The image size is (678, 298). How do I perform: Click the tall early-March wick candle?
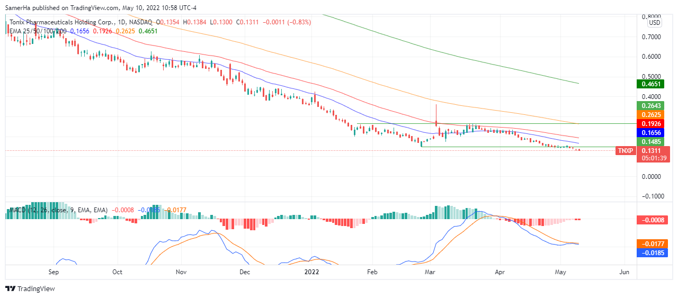point(436,115)
